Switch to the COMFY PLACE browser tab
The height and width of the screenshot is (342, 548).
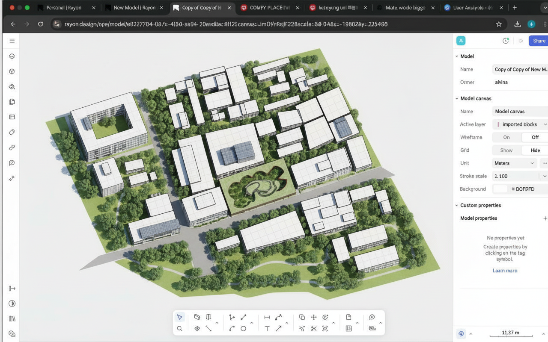[270, 8]
